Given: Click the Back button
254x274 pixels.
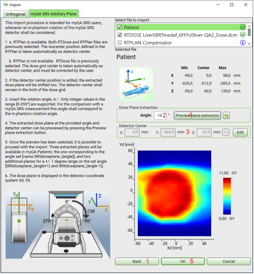Looking at the screenshot, I should click(x=137, y=262).
